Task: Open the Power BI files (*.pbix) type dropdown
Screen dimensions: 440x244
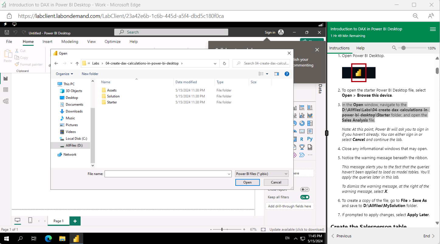Action: (261, 173)
